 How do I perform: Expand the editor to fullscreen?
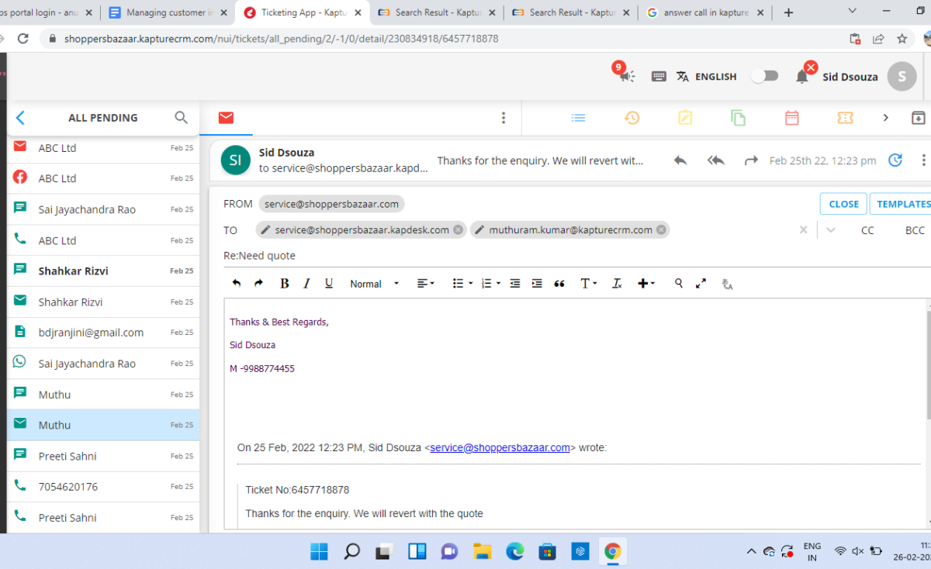coord(701,284)
